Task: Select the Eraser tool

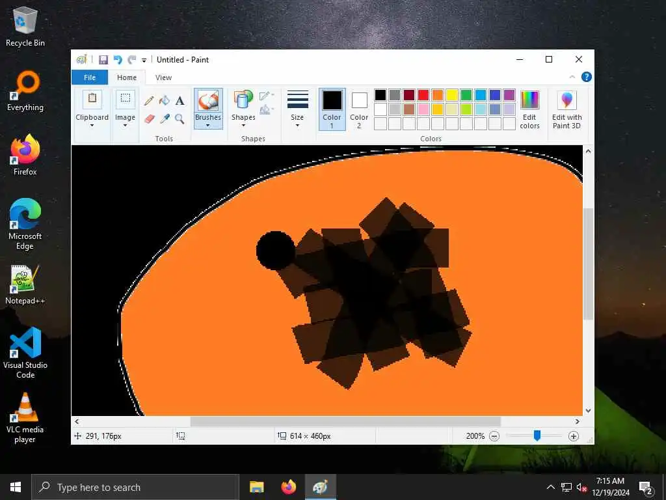Action: [149, 118]
